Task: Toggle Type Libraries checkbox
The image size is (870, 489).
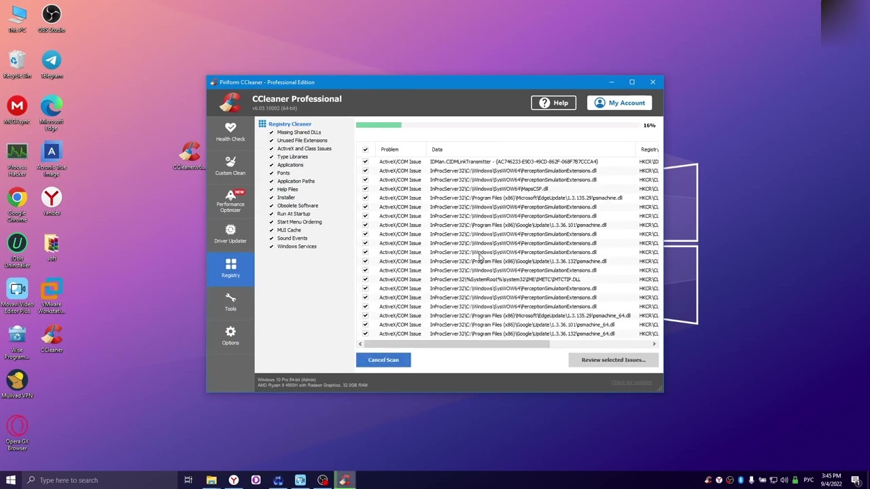Action: pos(271,157)
